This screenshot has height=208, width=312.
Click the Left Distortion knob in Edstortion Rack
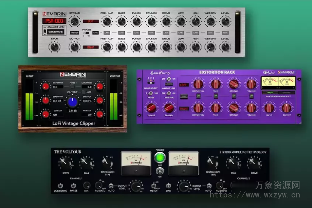tap(198, 84)
